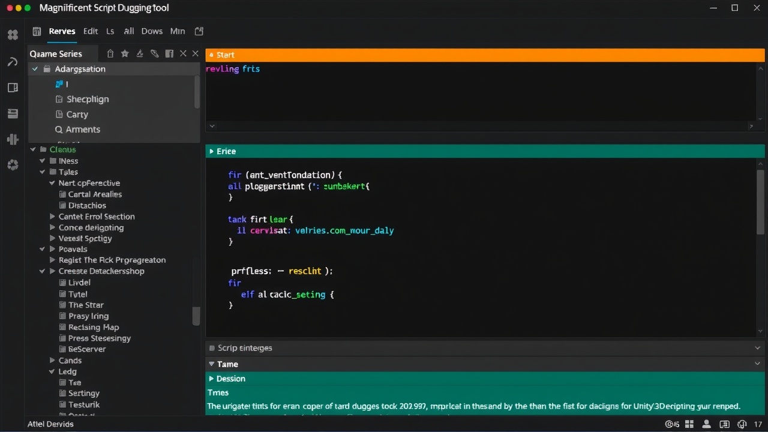Switch to the Rerves tab
768x432 pixels.
pyautogui.click(x=62, y=31)
